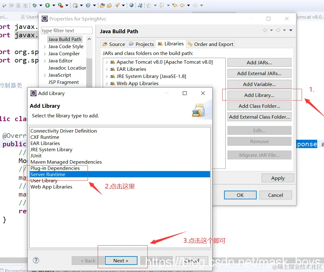Click the Last Edit Location arrow icon
324x272 pixels.
tap(175, 5)
